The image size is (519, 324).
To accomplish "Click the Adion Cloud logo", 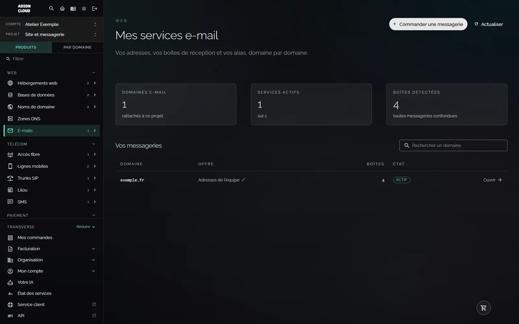I will [24, 8].
